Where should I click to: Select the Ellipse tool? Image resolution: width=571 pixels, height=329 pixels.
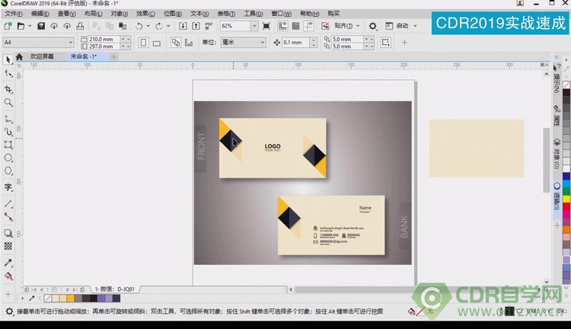[8, 158]
